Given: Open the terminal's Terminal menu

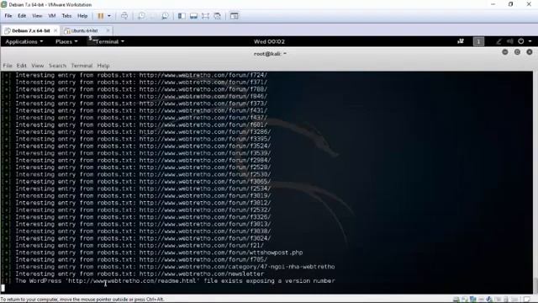Looking at the screenshot, I should (82, 66).
